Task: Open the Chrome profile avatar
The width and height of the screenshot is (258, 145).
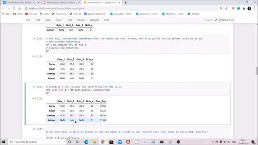Action: (249, 8)
